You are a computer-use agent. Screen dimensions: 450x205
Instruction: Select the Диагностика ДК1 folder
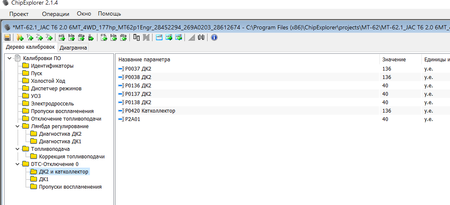coord(60,142)
